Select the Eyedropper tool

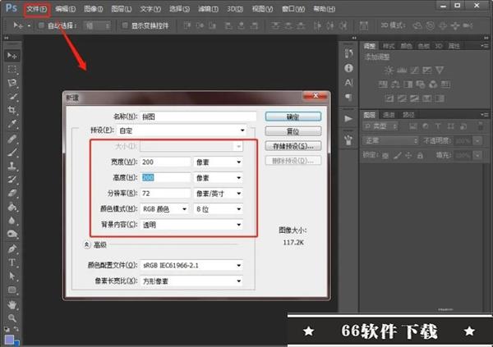pyautogui.click(x=12, y=124)
